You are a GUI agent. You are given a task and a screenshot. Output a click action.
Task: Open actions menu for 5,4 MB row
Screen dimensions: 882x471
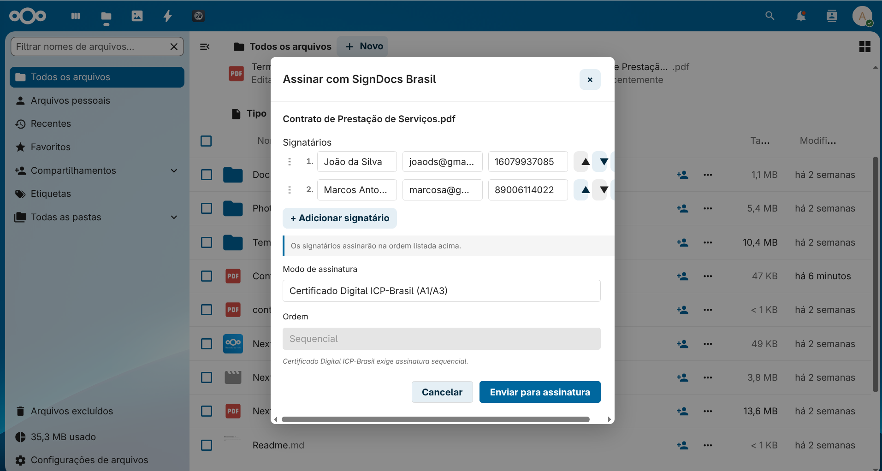(x=708, y=208)
